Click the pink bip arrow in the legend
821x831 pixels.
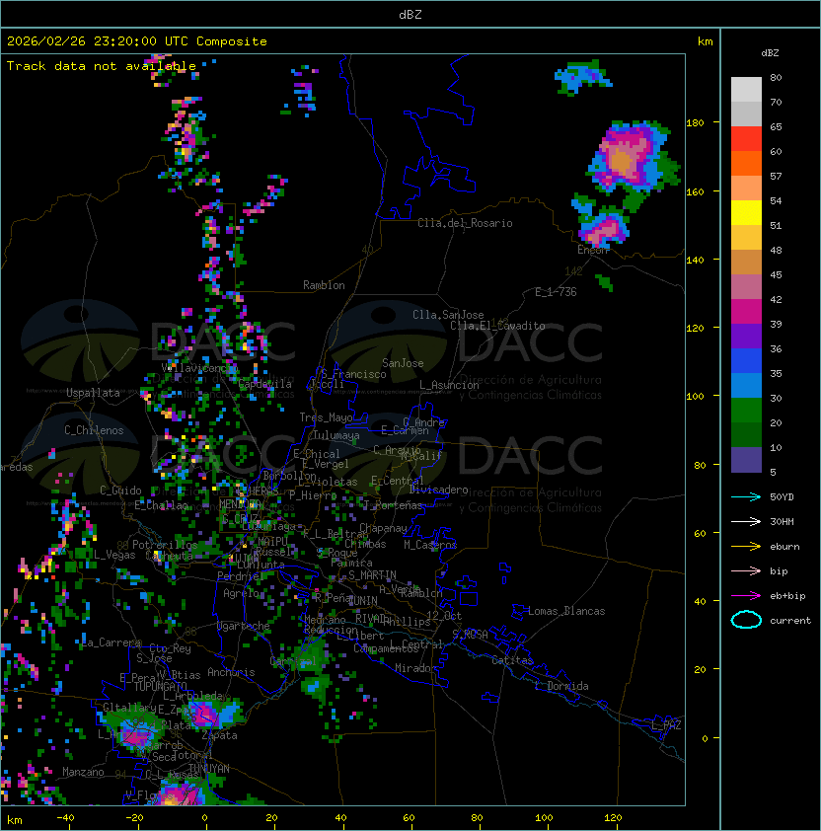pyautogui.click(x=746, y=571)
